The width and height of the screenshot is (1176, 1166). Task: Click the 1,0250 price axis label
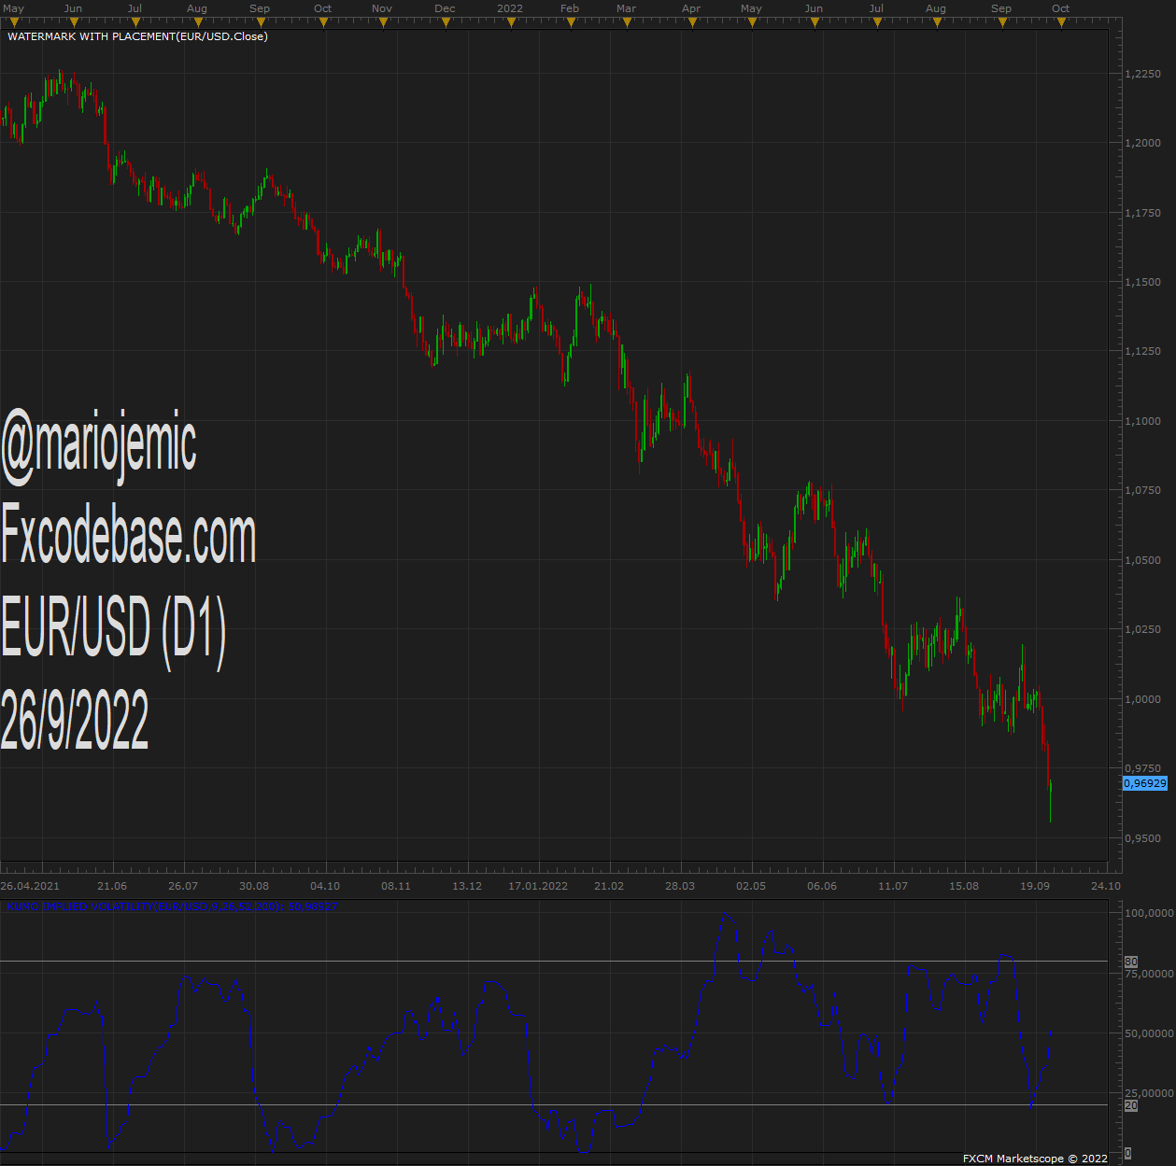pyautogui.click(x=1143, y=629)
